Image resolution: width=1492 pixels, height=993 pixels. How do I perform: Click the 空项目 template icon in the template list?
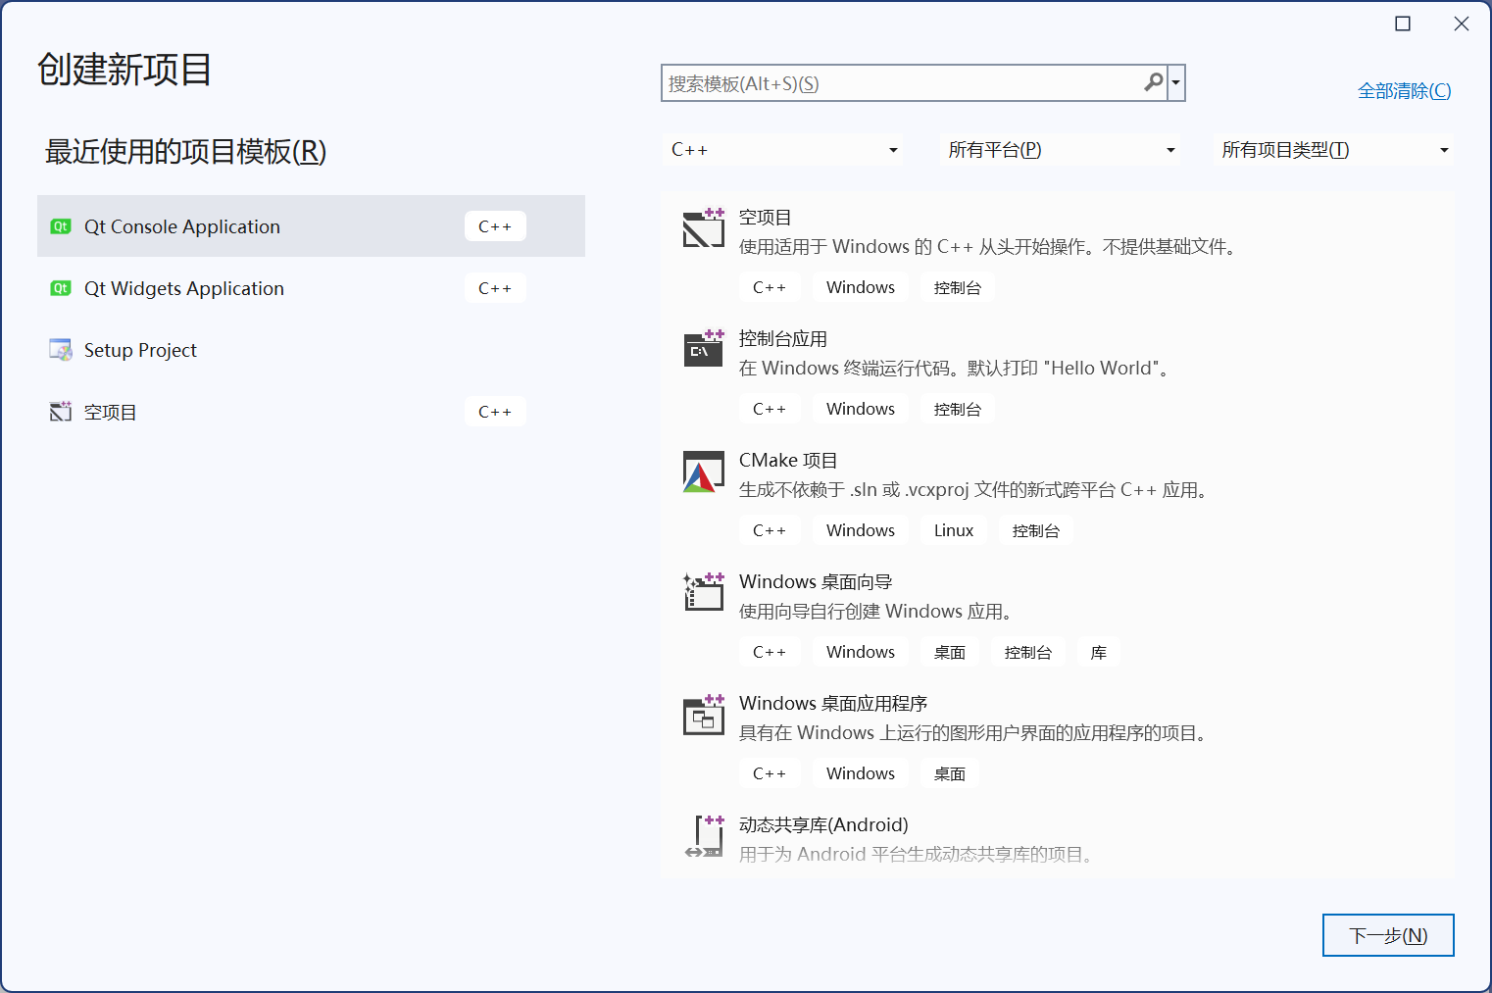pyautogui.click(x=704, y=227)
